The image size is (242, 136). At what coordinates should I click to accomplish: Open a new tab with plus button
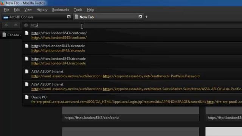(146, 17)
